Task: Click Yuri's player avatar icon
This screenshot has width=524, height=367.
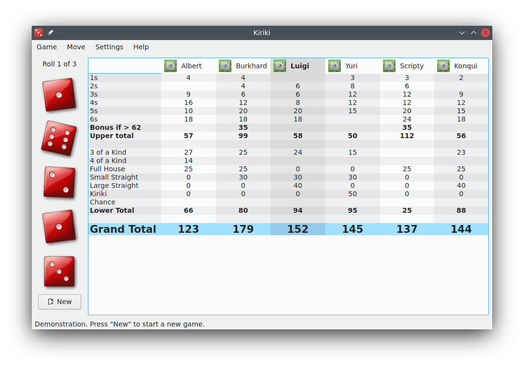Action: [334, 66]
